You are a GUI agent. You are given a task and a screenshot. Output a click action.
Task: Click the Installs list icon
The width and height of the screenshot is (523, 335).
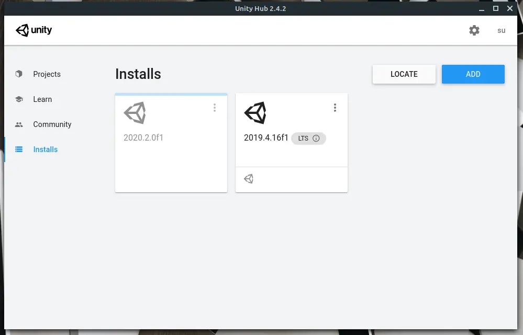pos(19,149)
